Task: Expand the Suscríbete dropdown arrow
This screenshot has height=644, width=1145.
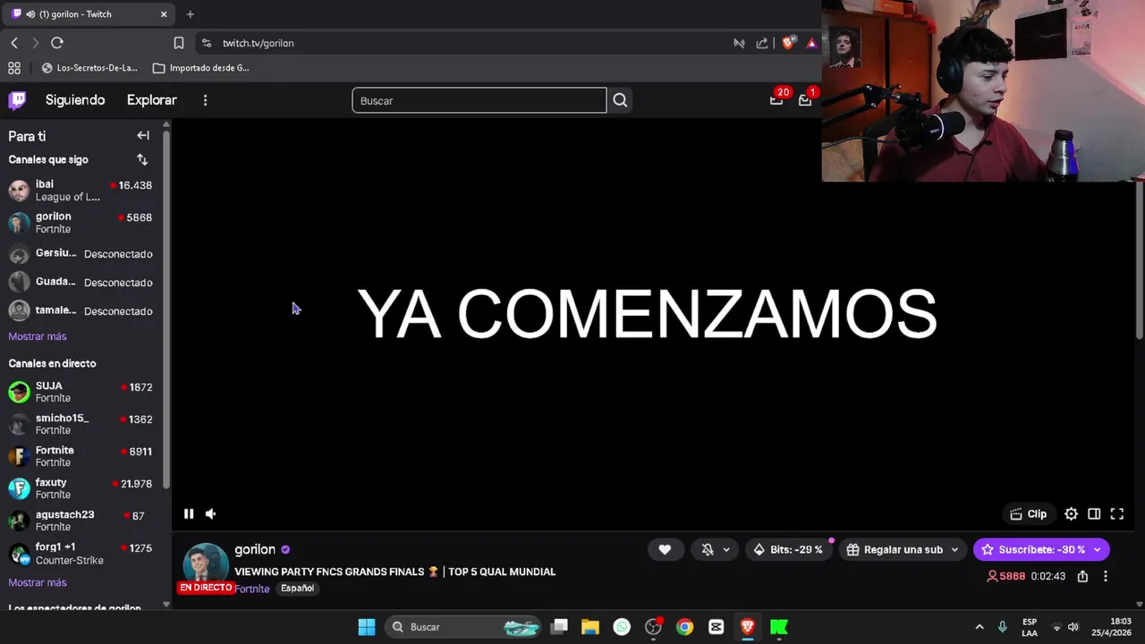Action: [x=1098, y=549]
